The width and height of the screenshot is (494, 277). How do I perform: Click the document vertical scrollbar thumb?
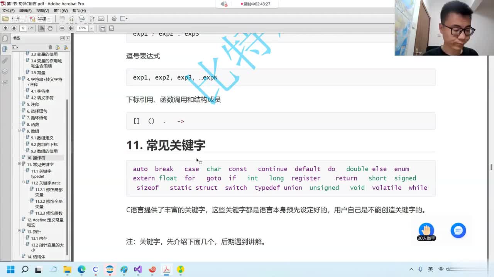(491, 167)
